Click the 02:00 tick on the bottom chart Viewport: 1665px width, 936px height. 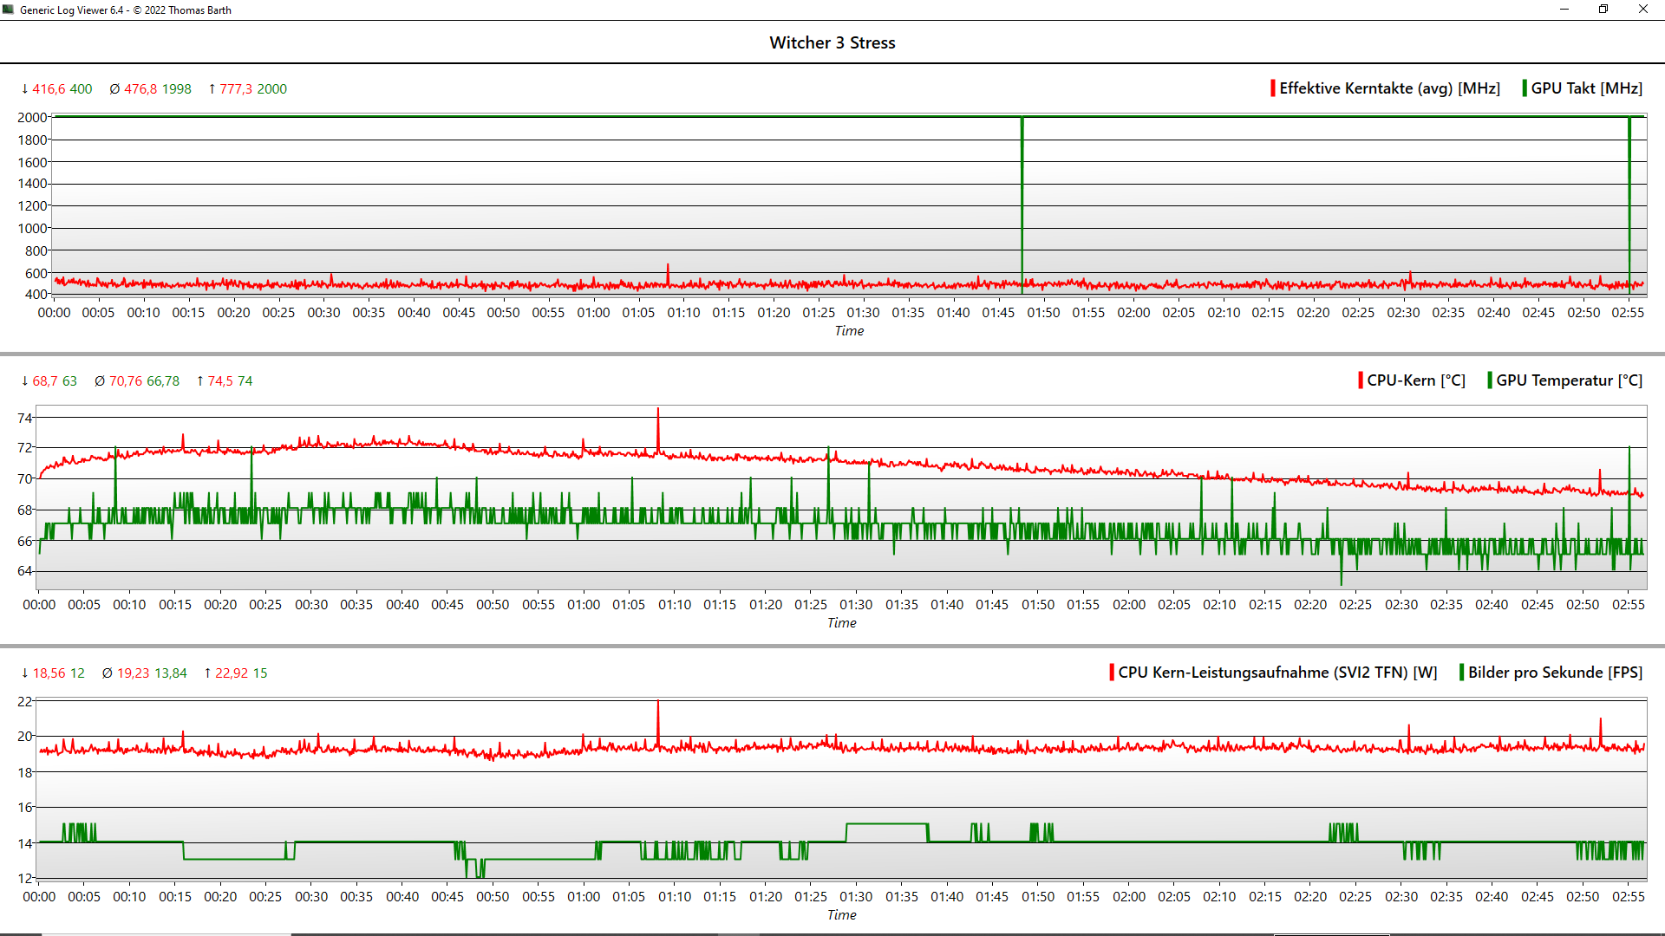[x=1128, y=897]
